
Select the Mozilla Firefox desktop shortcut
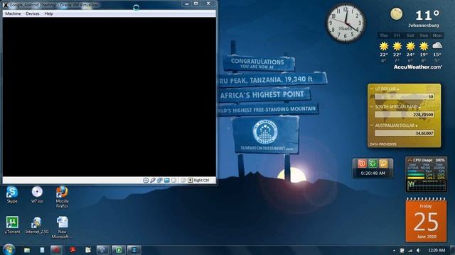pos(62,197)
